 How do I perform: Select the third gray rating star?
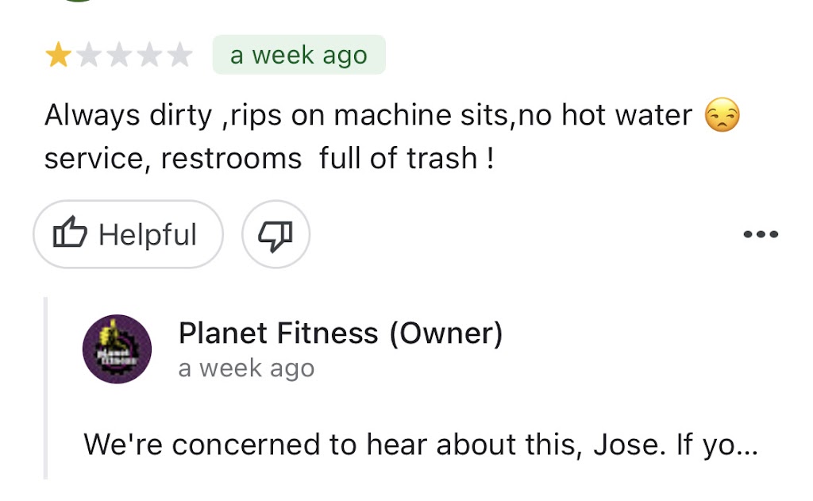coord(119,56)
